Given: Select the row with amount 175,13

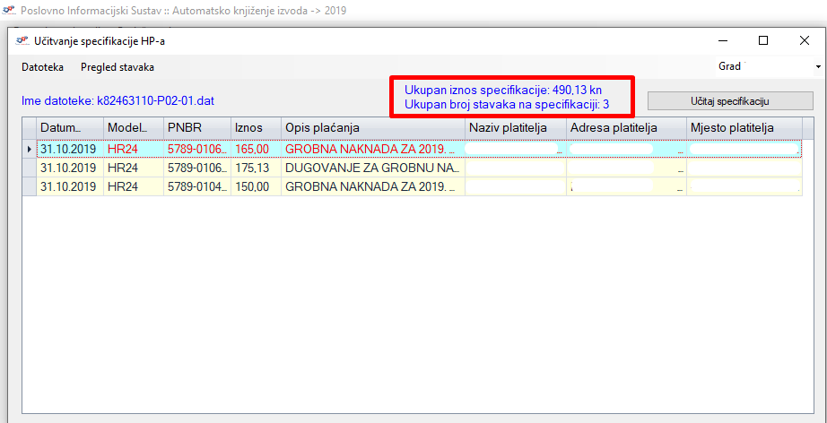Looking at the screenshot, I should (x=256, y=168).
